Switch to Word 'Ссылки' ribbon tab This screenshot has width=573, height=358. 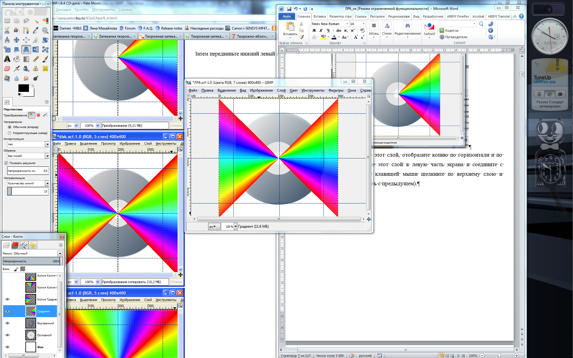[x=361, y=16]
